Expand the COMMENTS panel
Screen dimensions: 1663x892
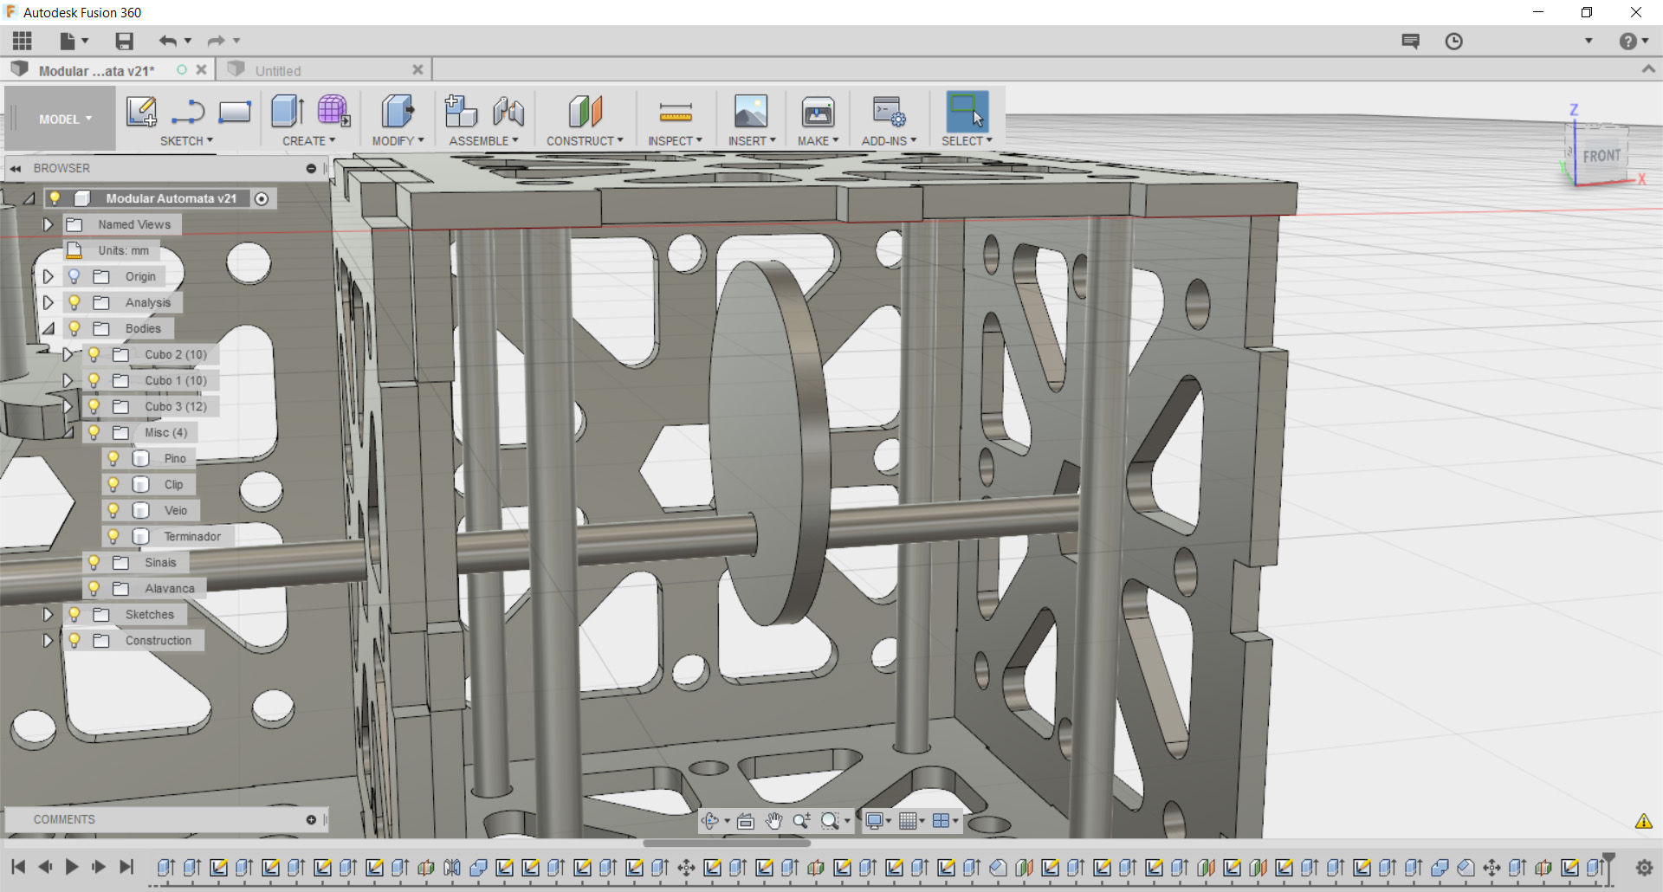coord(311,819)
